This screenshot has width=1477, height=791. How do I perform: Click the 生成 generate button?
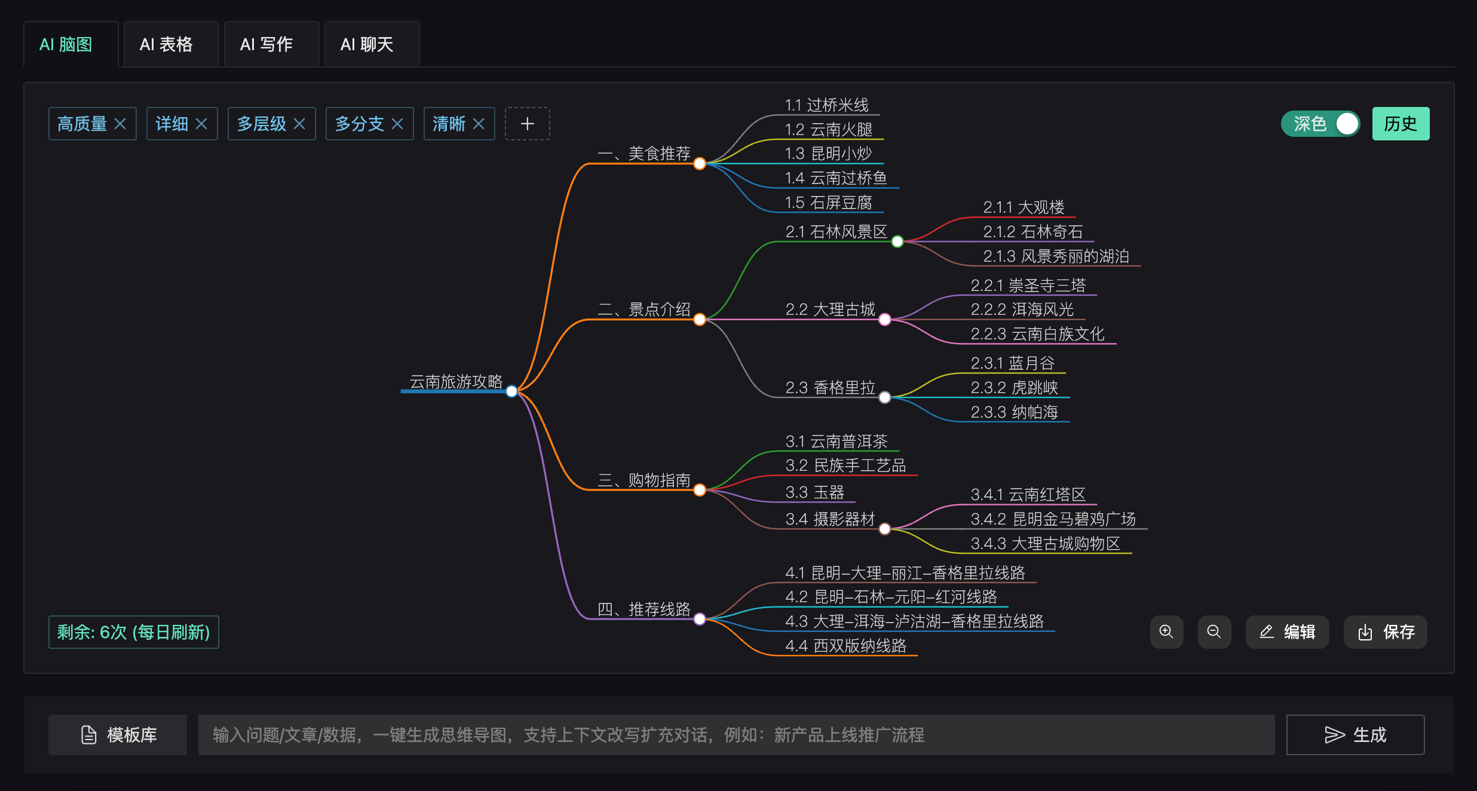1355,735
